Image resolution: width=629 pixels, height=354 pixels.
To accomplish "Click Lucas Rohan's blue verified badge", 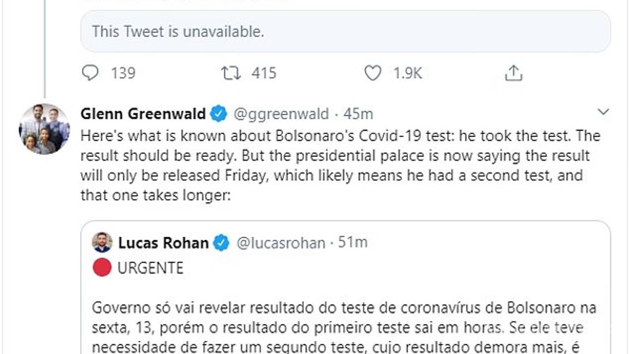I will [x=221, y=243].
